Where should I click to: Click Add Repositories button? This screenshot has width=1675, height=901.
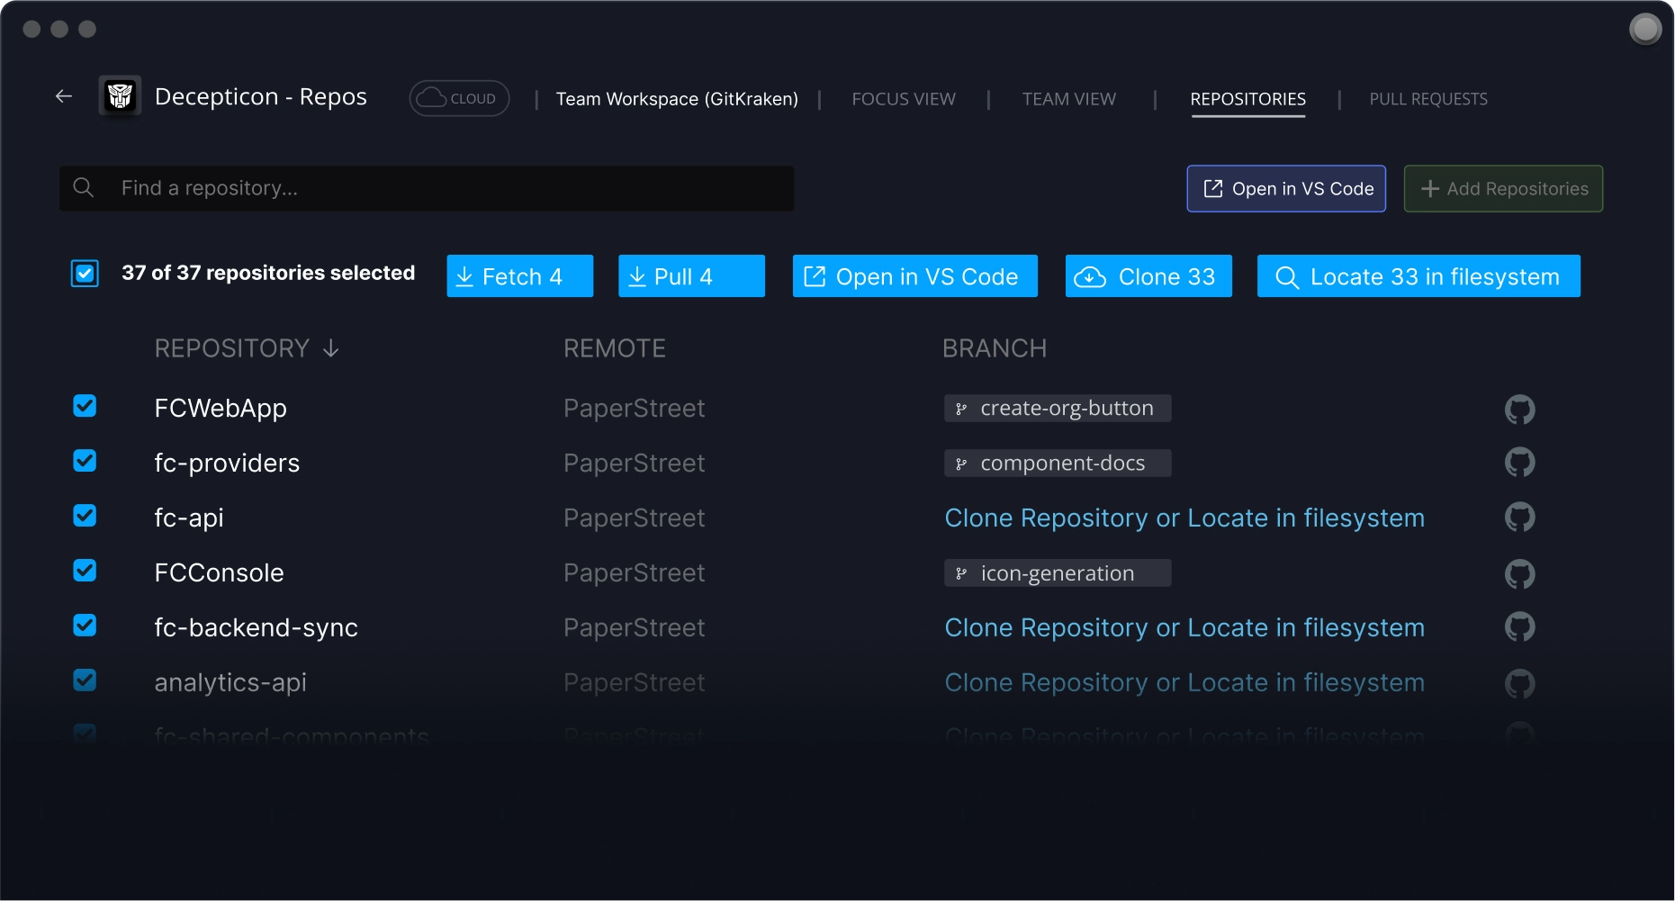(x=1503, y=189)
